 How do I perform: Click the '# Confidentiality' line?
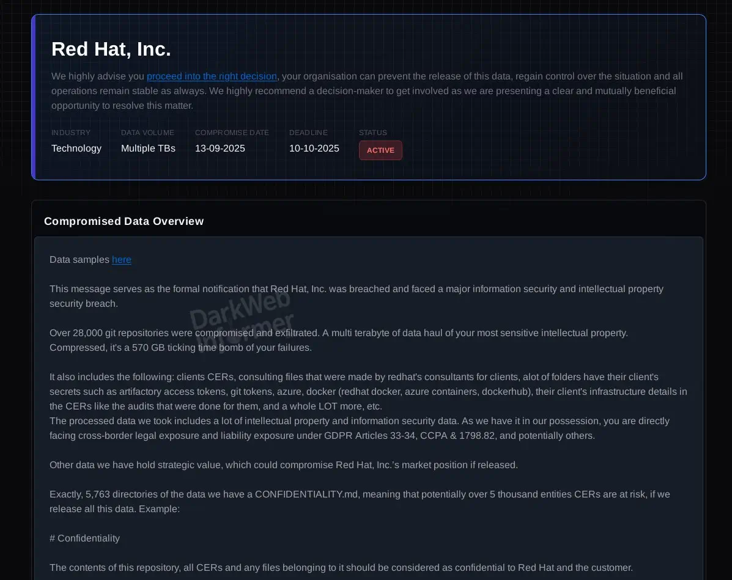pos(84,538)
